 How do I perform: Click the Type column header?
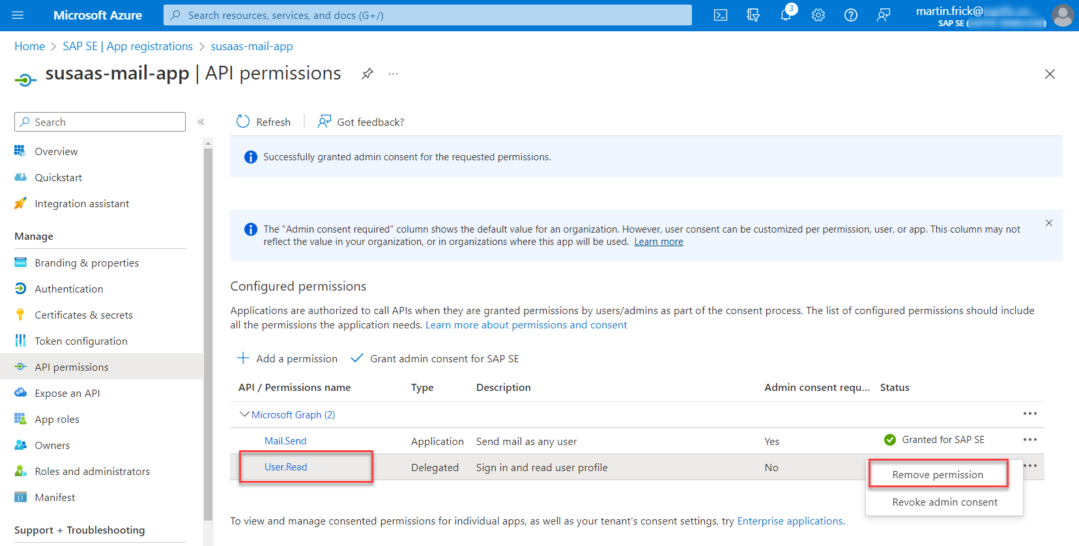point(422,388)
